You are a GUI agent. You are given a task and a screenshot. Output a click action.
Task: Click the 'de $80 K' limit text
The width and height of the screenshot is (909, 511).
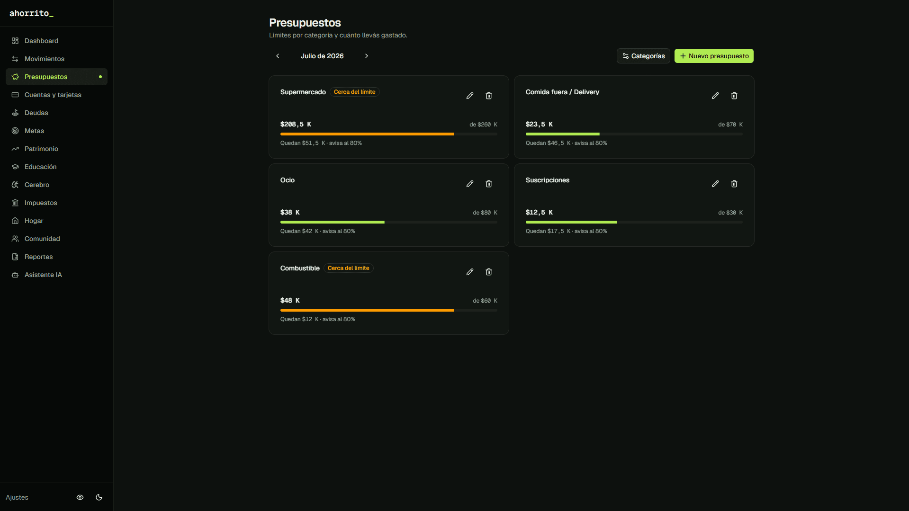coord(485,213)
